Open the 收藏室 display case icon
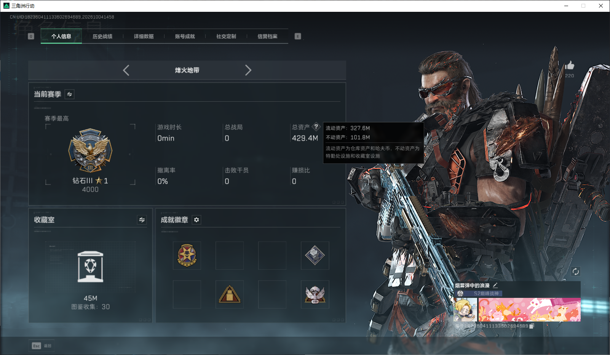 90,267
